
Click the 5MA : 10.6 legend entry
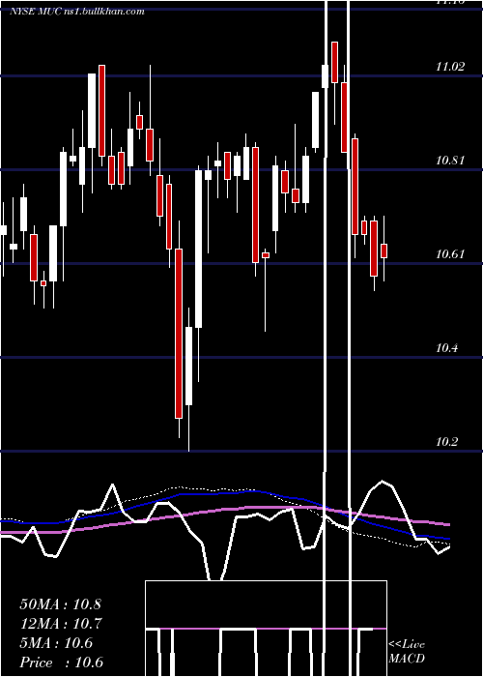[x=56, y=643]
